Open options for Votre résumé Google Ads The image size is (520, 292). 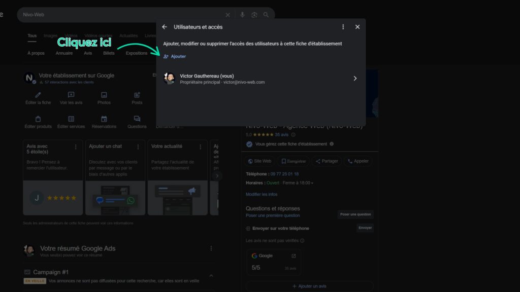tap(211, 248)
